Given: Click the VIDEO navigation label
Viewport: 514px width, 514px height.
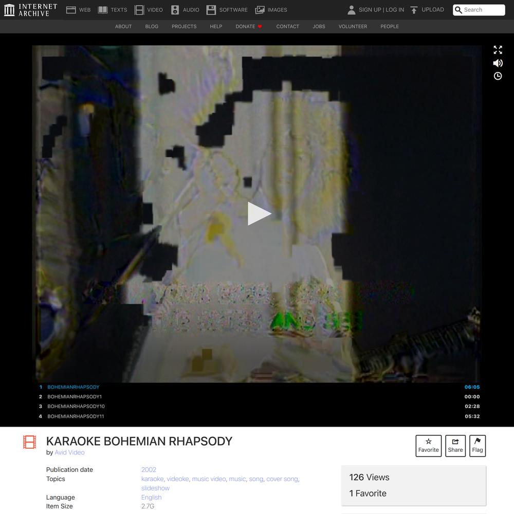Looking at the screenshot, I should [x=155, y=10].
